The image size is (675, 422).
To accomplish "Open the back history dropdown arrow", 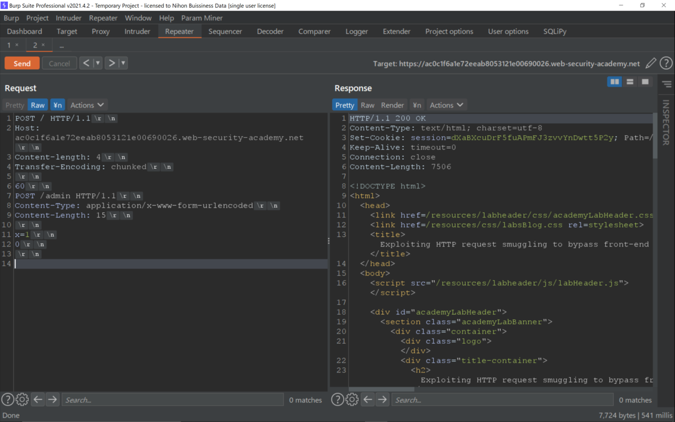I will (x=98, y=63).
